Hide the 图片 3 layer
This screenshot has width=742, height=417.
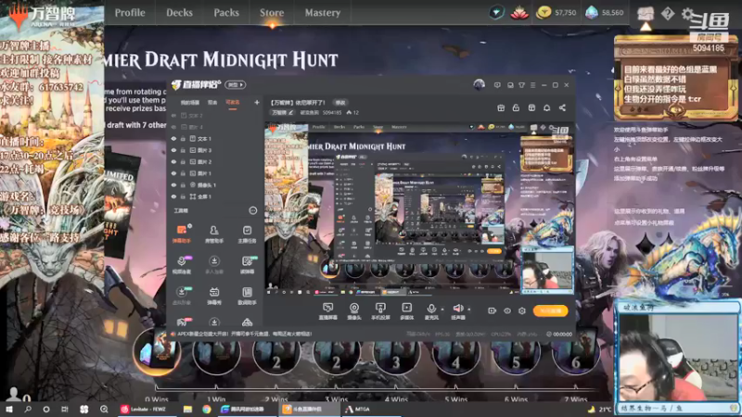click(173, 150)
